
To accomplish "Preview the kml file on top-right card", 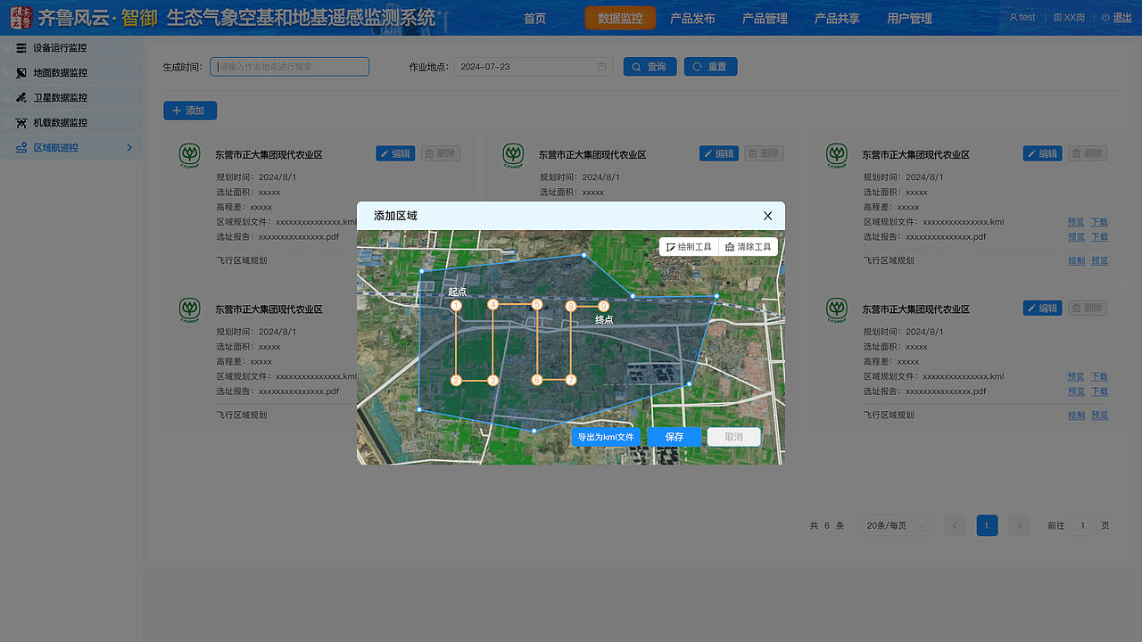I will [x=1076, y=222].
